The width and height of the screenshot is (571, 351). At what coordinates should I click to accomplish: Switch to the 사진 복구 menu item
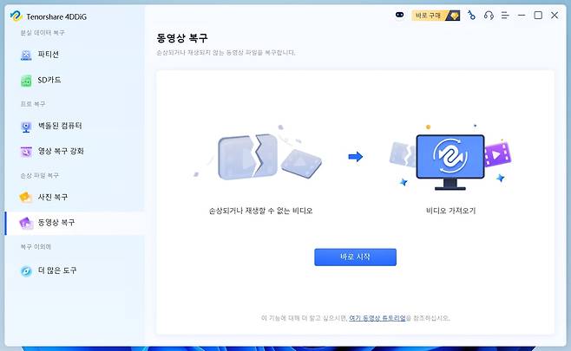[x=53, y=197]
